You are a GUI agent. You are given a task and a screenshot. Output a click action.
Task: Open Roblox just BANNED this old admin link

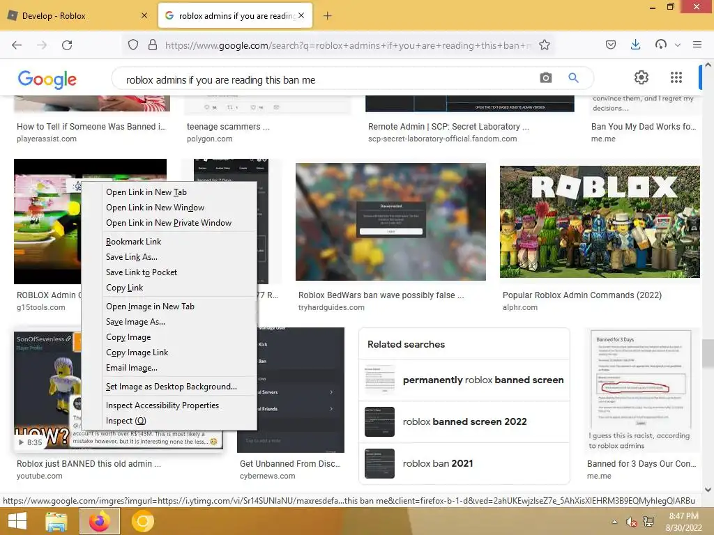click(89, 463)
